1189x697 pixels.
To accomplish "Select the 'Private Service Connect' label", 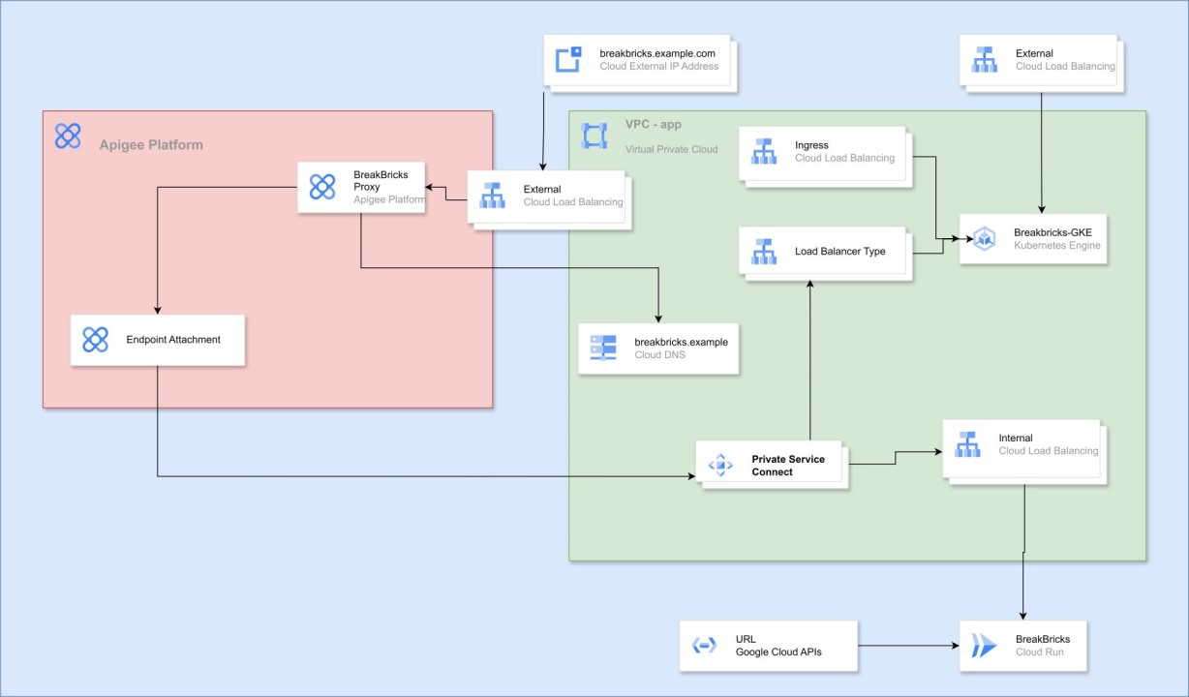I will click(x=788, y=466).
